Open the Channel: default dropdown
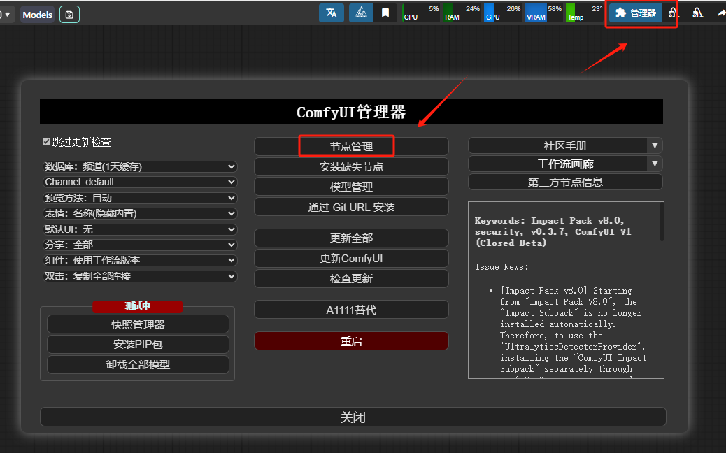The height and width of the screenshot is (453, 726). tap(140, 182)
